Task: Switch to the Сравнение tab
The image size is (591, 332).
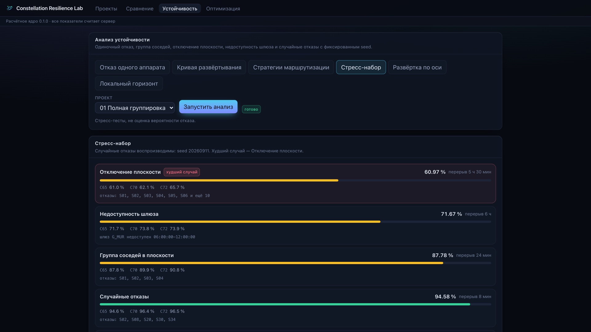Action: 140,9
